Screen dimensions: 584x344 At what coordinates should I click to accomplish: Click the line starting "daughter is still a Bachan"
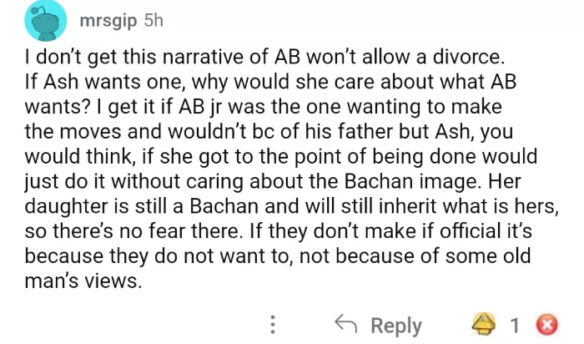pyautogui.click(x=289, y=207)
